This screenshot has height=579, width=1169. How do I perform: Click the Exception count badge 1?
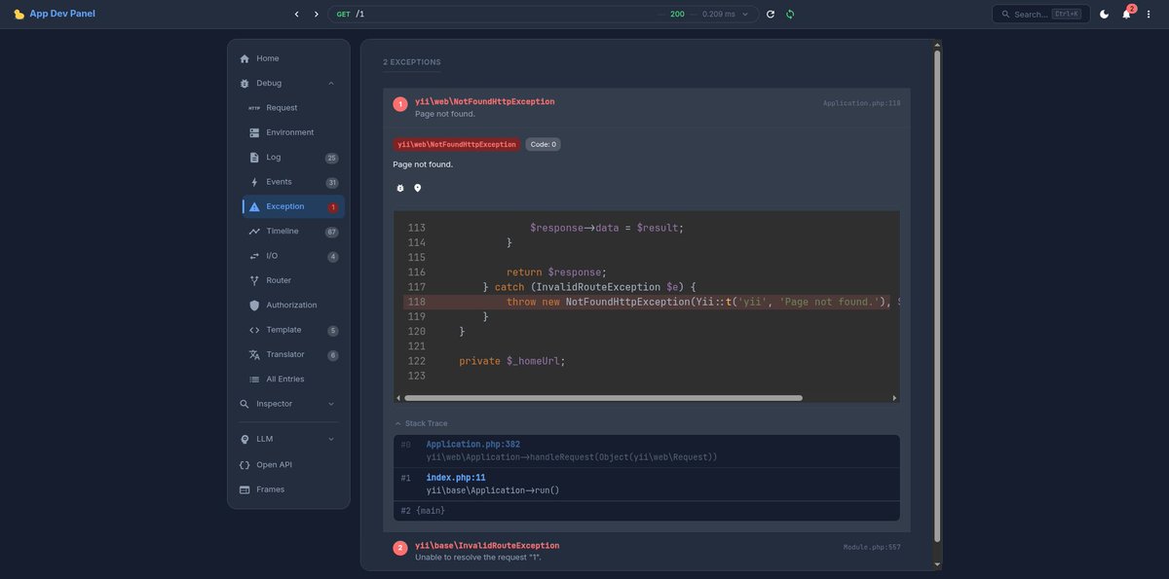pyautogui.click(x=333, y=207)
